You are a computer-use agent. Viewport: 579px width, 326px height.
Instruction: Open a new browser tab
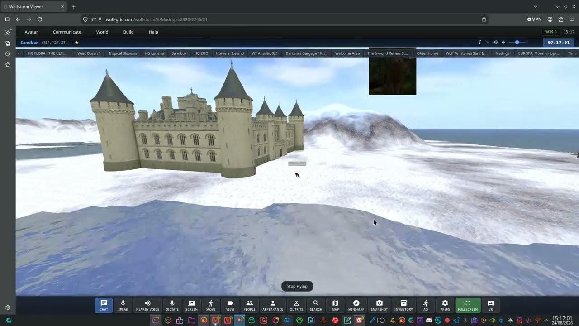click(74, 7)
